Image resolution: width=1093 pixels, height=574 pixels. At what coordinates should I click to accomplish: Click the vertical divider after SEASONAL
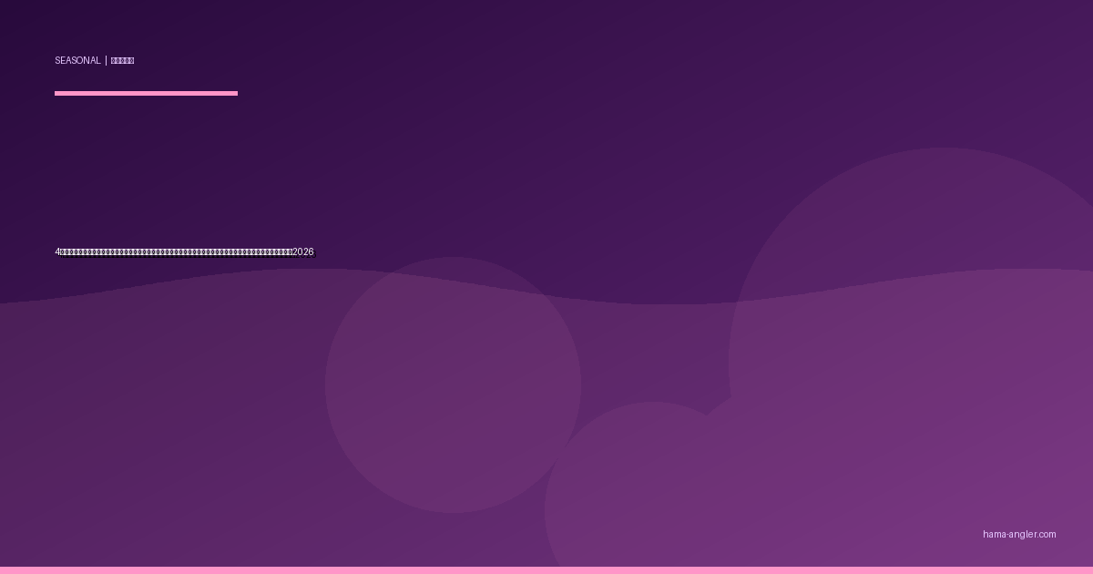tap(106, 61)
